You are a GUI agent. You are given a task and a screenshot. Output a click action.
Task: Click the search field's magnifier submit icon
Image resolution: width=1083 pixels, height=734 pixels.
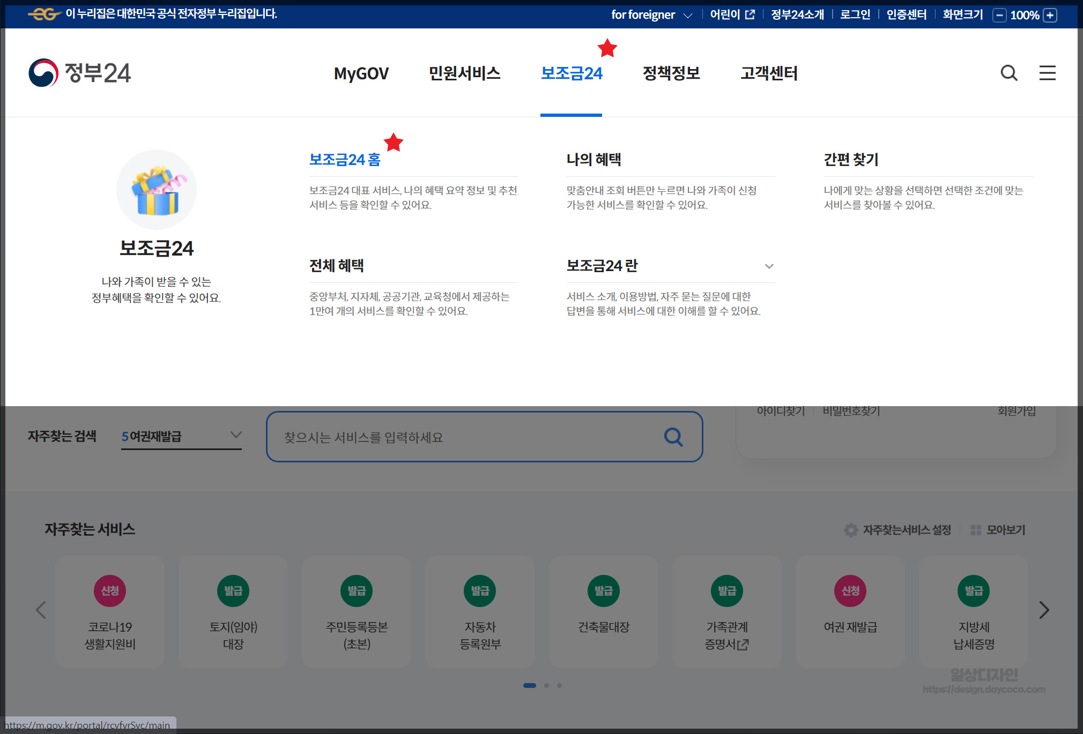coord(673,437)
